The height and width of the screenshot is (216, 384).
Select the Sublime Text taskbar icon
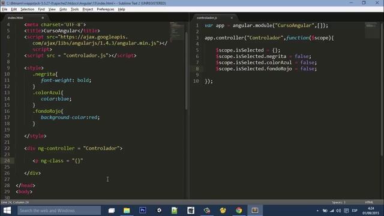pyautogui.click(x=254, y=211)
